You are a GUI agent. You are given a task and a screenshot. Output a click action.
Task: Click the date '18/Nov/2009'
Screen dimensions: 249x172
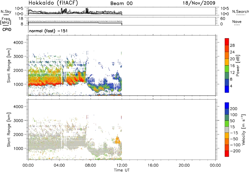coord(199,3)
